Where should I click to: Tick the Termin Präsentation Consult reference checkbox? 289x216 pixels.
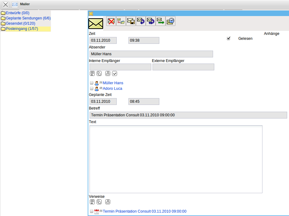click(x=91, y=211)
